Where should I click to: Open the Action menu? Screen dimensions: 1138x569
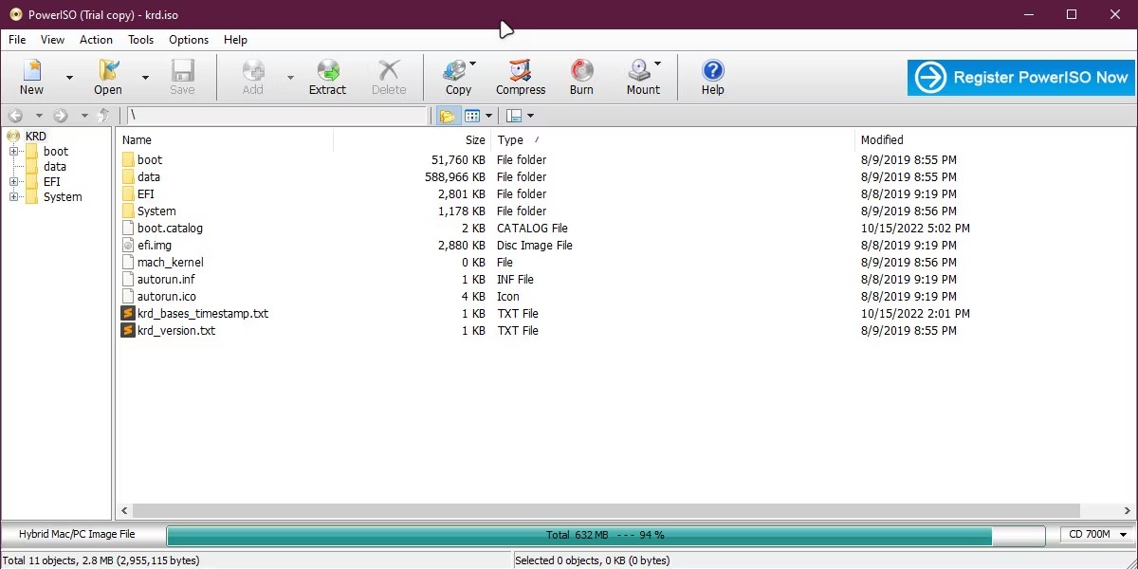pyautogui.click(x=96, y=40)
